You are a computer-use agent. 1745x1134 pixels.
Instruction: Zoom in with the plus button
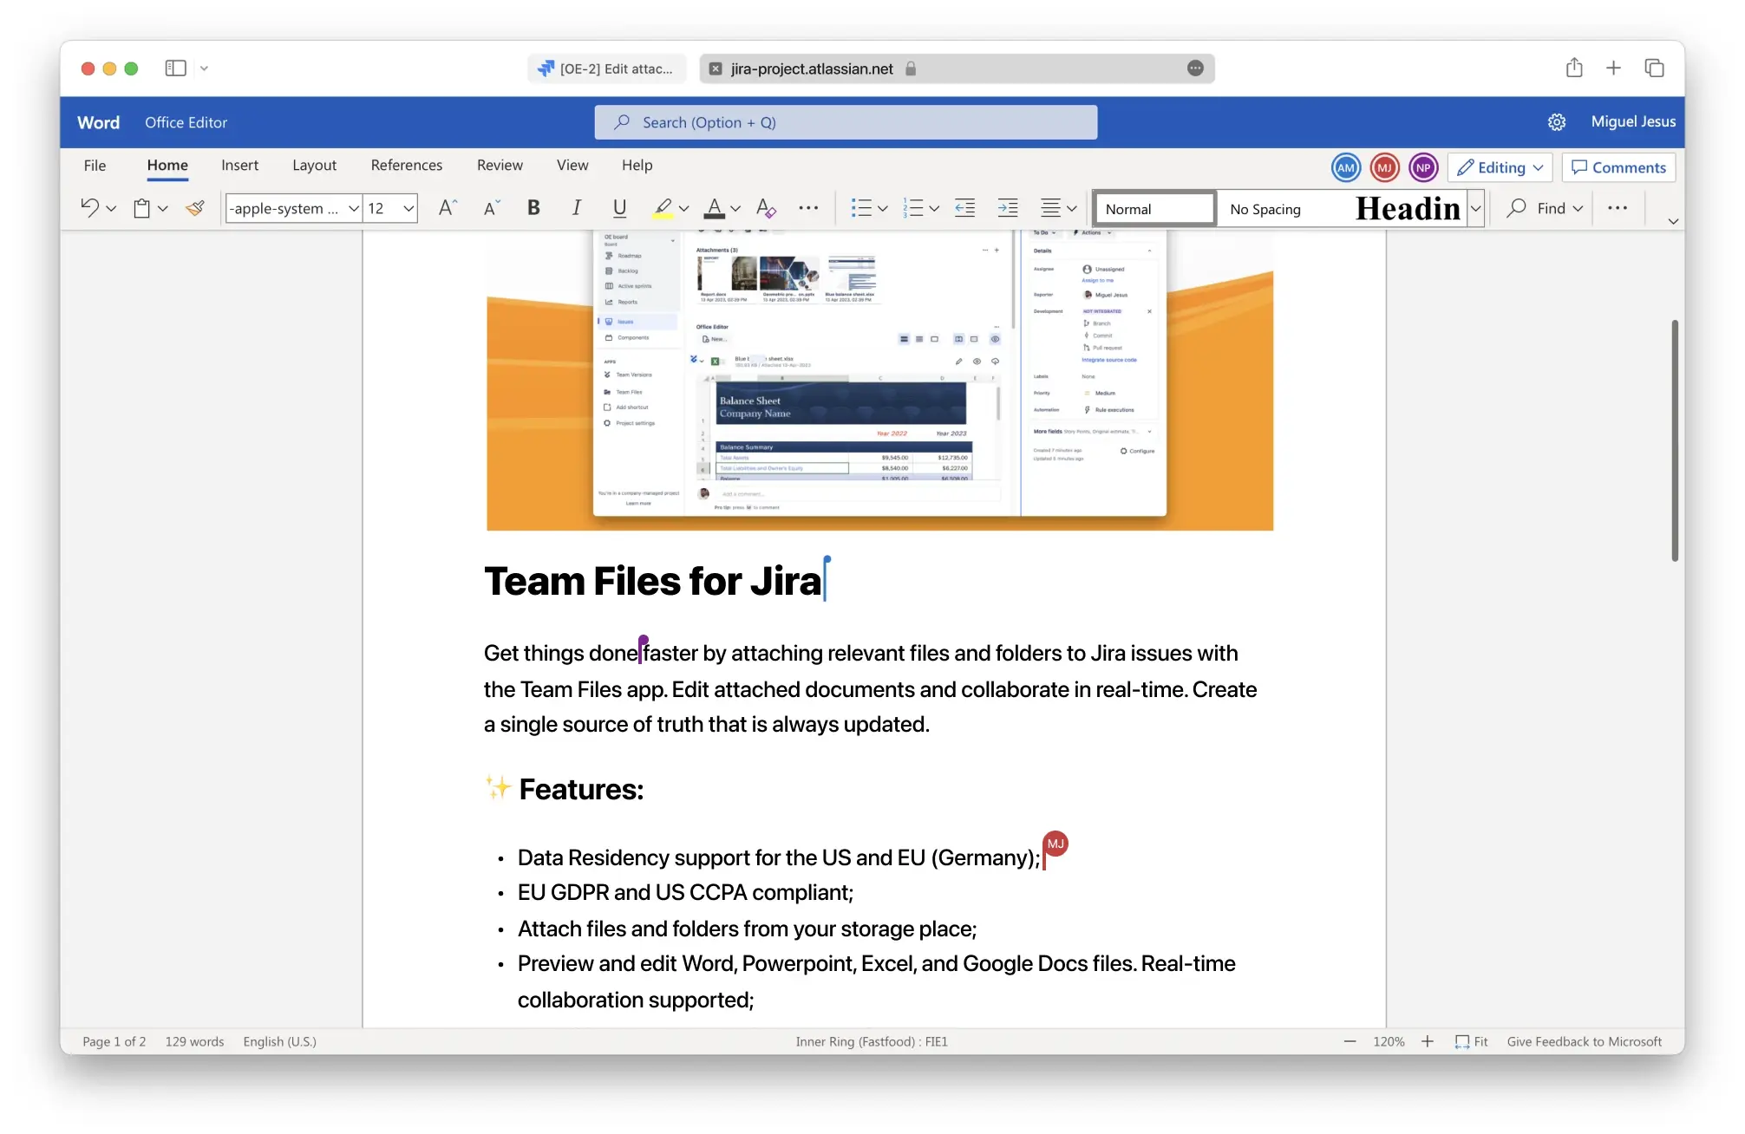click(x=1428, y=1041)
